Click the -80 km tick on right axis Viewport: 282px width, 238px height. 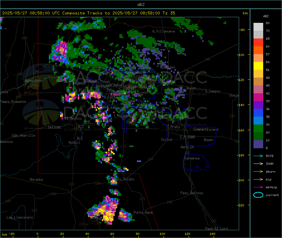point(242,30)
